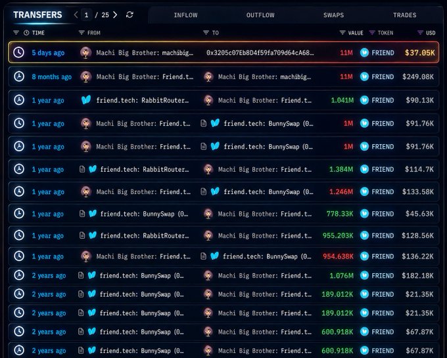Open the TOKEN column filter

pos(372,32)
